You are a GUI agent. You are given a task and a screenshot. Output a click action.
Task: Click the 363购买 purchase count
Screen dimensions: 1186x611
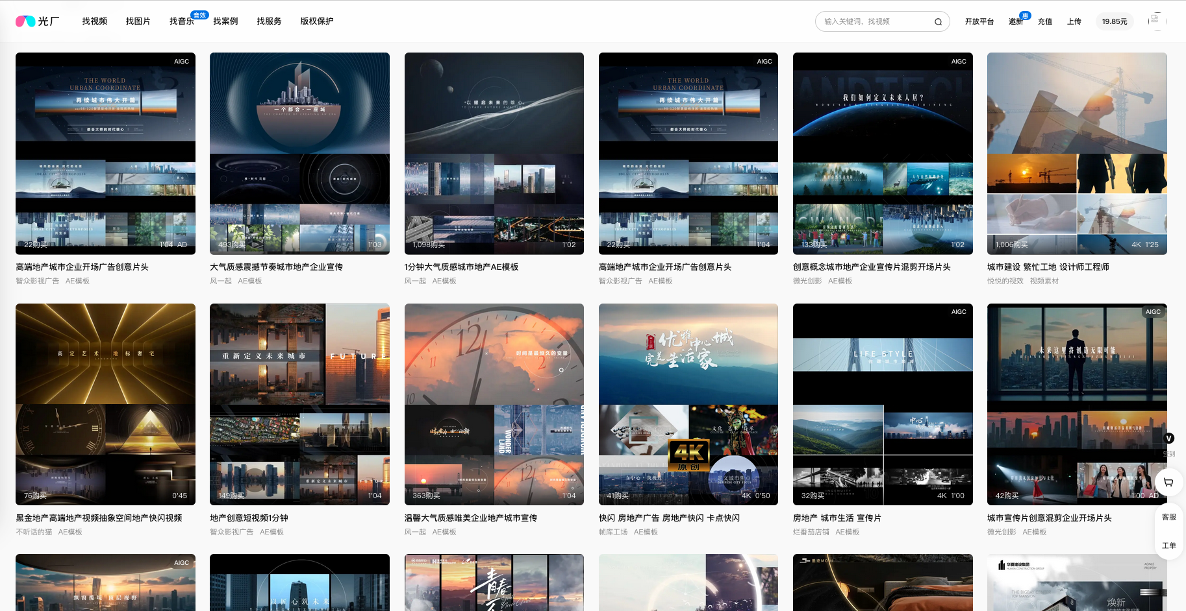(x=426, y=496)
